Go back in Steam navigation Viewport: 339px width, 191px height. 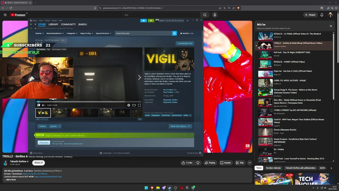tap(31, 24)
